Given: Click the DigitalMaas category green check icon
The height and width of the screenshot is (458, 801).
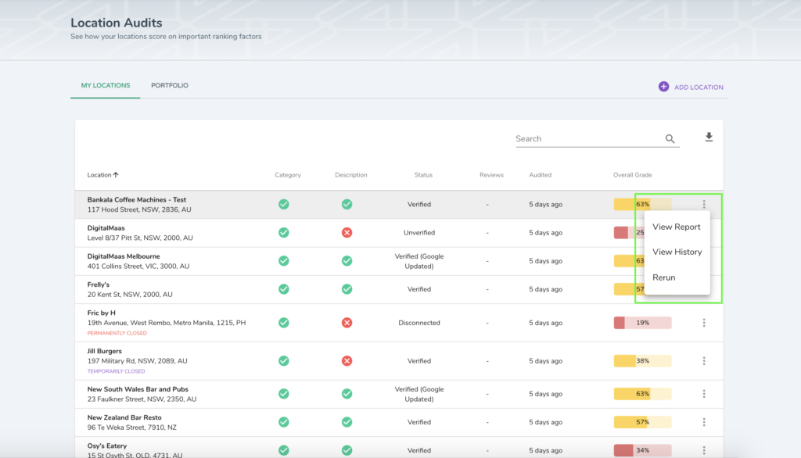Looking at the screenshot, I should (283, 232).
